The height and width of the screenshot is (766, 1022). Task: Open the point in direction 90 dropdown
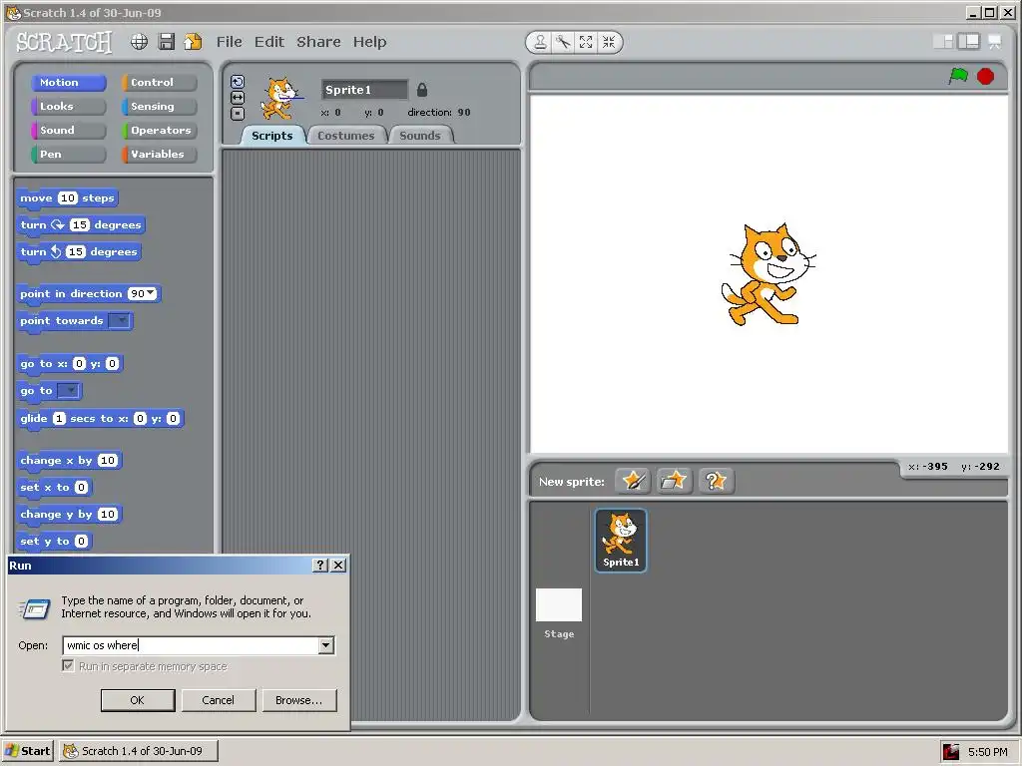coord(152,293)
